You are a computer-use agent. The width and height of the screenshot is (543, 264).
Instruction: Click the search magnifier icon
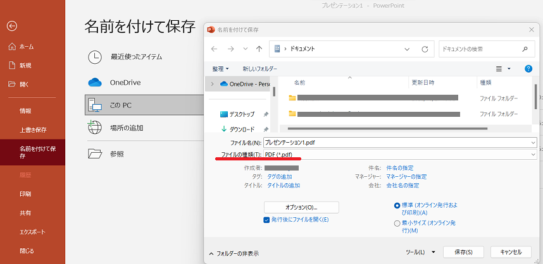[x=525, y=49]
